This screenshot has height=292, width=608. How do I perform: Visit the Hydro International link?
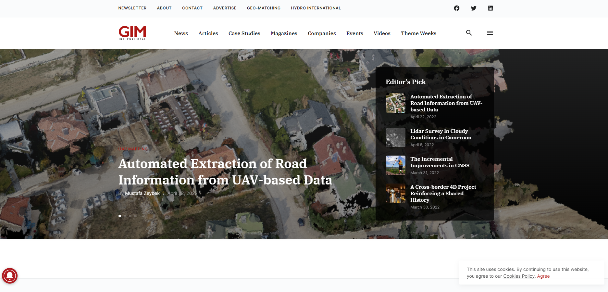[316, 8]
